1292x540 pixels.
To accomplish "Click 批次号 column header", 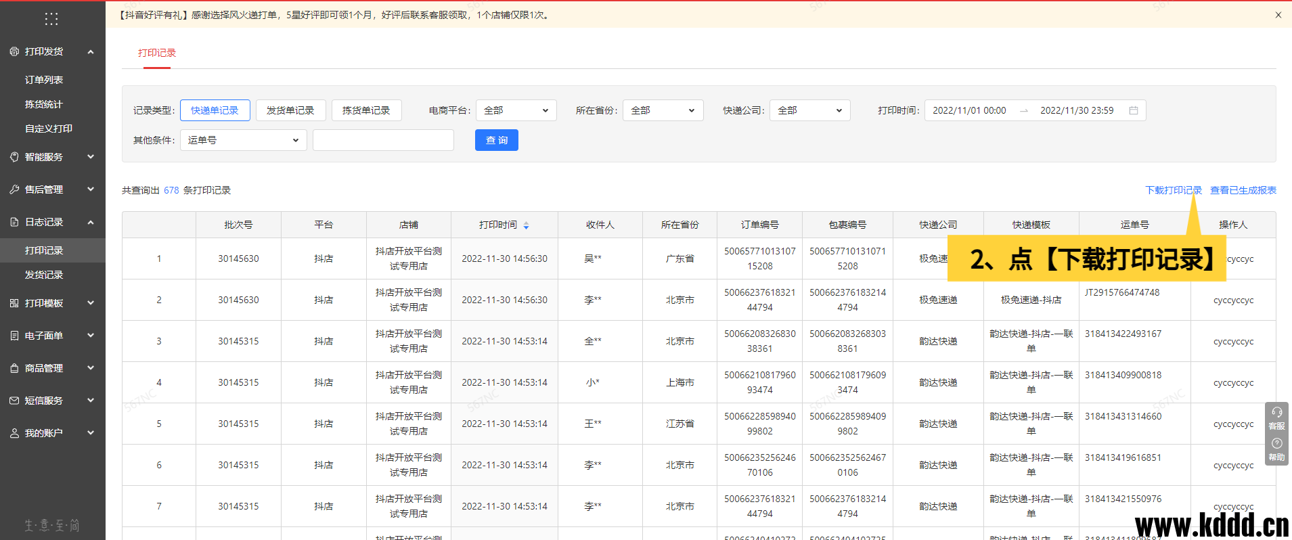I will (x=238, y=225).
